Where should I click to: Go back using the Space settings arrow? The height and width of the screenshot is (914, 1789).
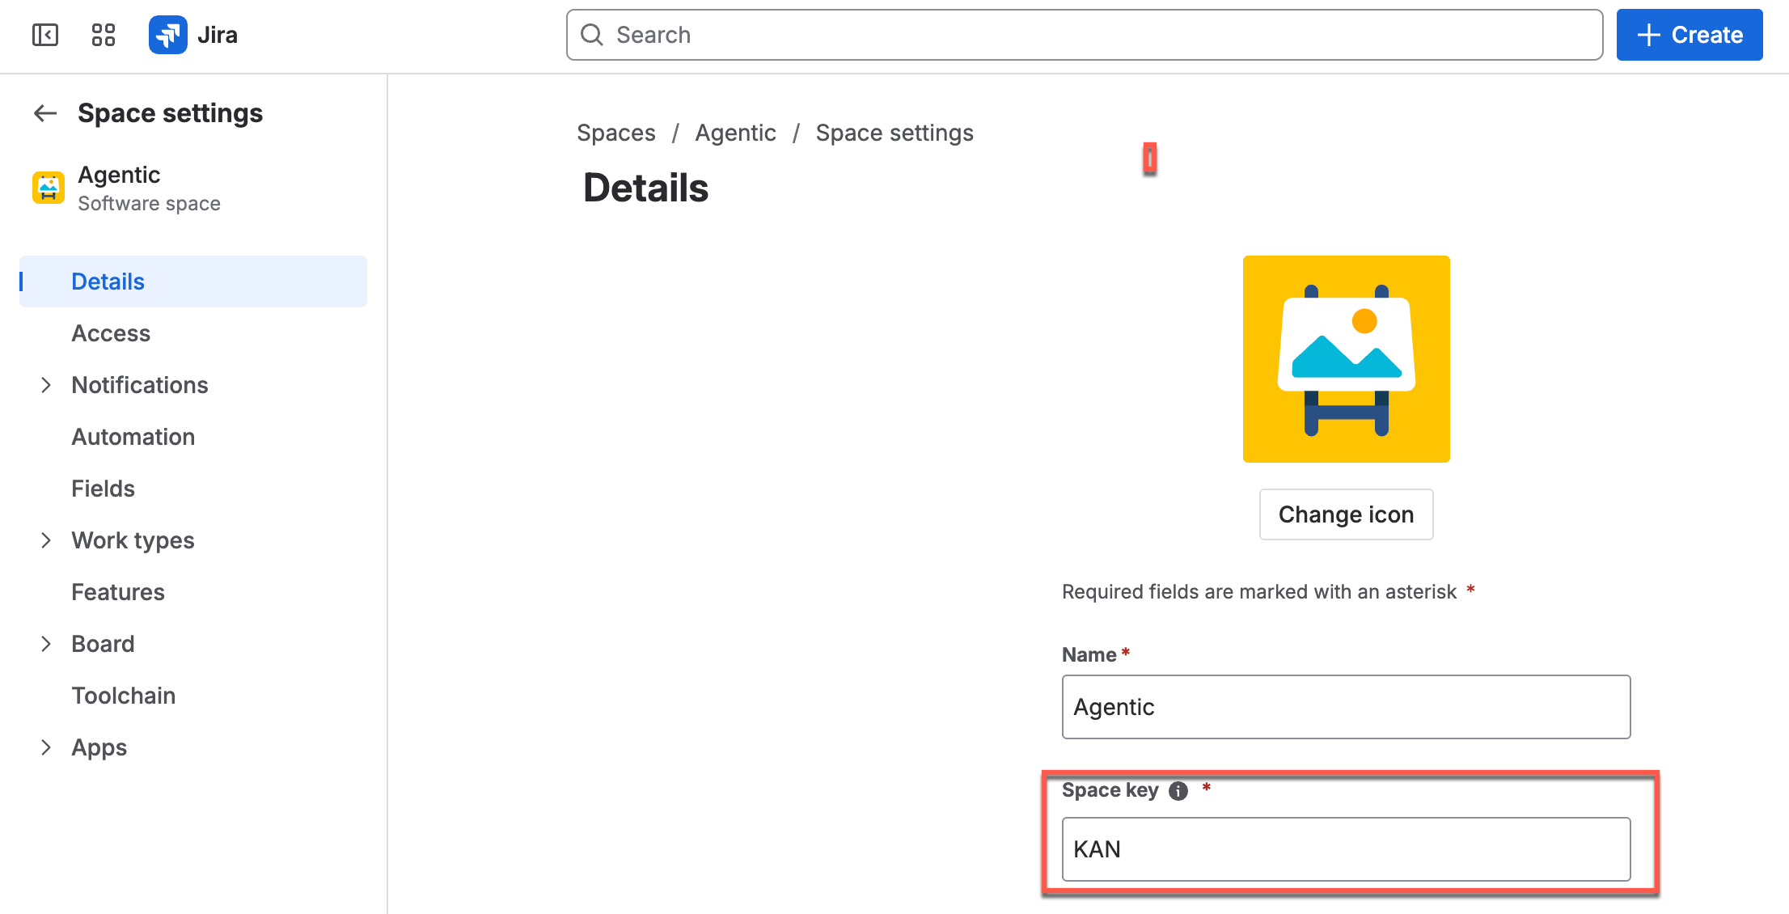tap(45, 113)
